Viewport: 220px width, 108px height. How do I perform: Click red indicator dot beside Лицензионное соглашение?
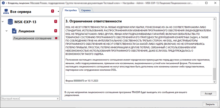[56, 38]
